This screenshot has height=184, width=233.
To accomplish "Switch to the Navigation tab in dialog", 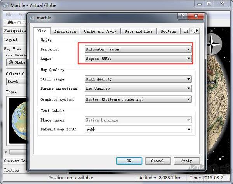I will [65, 31].
